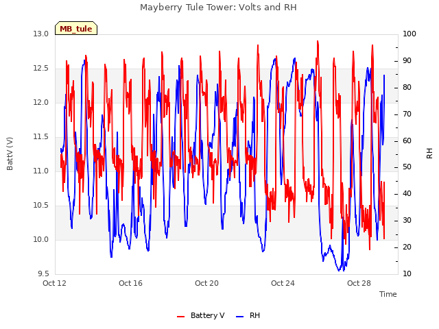Click the 12.0 voltage tick label
The width and height of the screenshot is (439, 329).
point(41,102)
